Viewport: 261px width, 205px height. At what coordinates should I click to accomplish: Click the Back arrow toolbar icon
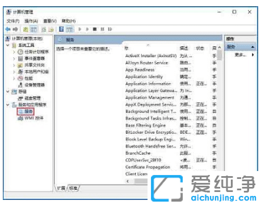(x=8, y=29)
